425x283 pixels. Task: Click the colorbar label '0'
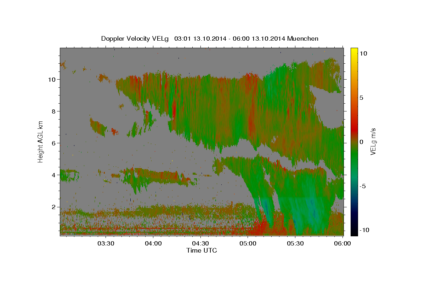point(362,142)
